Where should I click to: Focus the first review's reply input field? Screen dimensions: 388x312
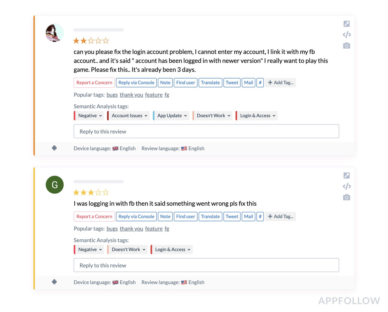[206, 131]
